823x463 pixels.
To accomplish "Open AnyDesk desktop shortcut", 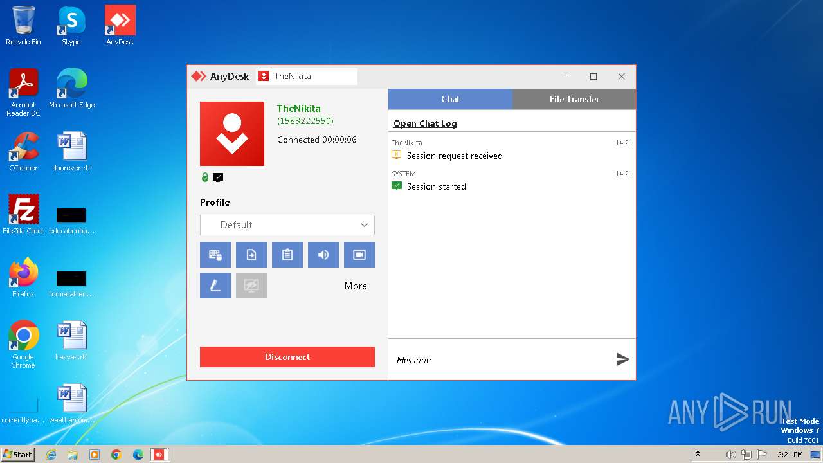I will click(120, 26).
